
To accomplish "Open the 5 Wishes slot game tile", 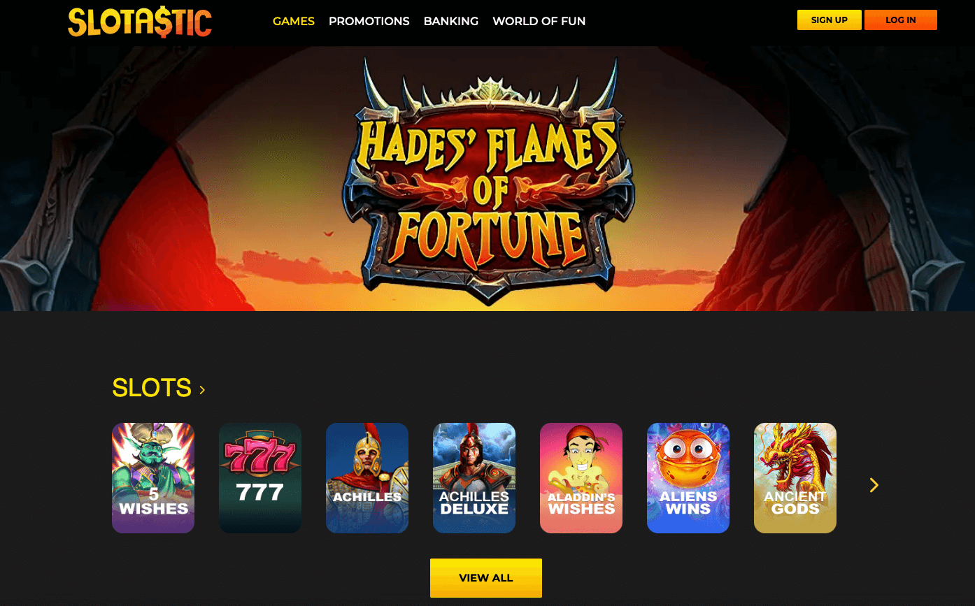I will click(153, 478).
